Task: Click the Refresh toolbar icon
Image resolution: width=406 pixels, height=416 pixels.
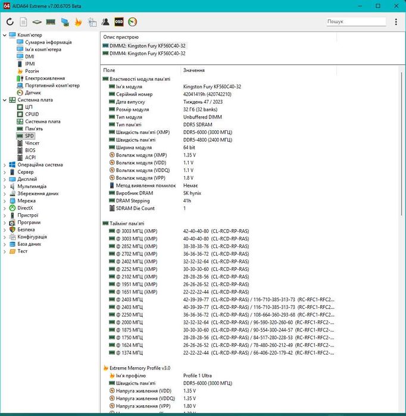Action: point(10,22)
